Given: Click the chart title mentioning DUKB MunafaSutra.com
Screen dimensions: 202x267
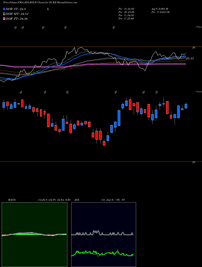Looking at the screenshot, I should [x=40, y=2].
